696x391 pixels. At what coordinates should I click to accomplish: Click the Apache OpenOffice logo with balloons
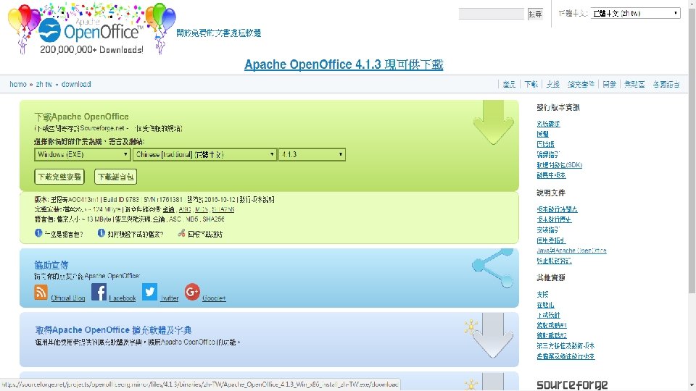(92, 29)
